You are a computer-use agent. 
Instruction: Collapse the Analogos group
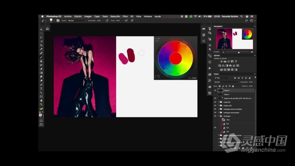point(219,116)
